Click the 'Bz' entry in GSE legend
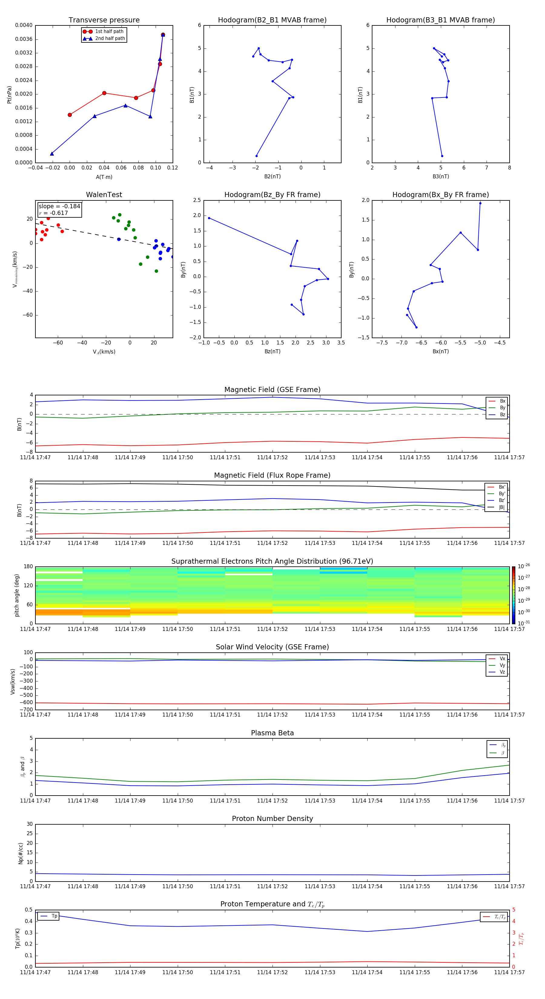The image size is (545, 999). (x=497, y=414)
